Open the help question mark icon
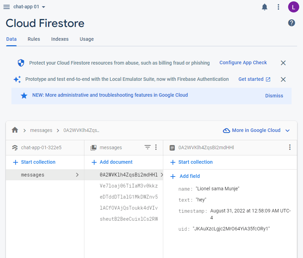Viewport: 303px width, 258px height. tap(292, 23)
